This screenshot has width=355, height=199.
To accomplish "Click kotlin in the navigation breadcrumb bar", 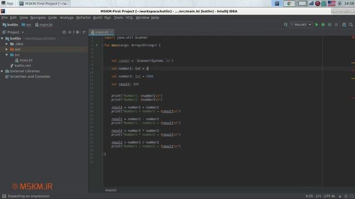I will pyautogui.click(x=10, y=24).
